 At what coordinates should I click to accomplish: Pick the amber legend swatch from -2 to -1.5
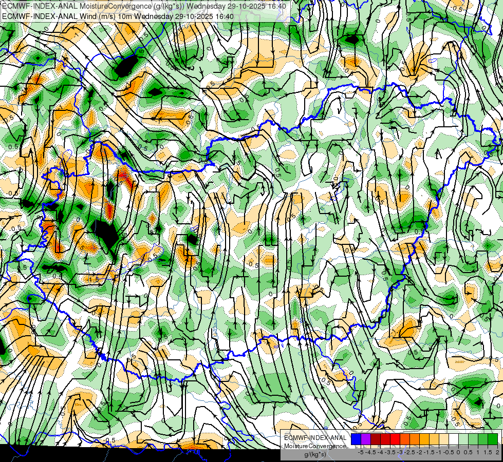pyautogui.click(x=424, y=439)
